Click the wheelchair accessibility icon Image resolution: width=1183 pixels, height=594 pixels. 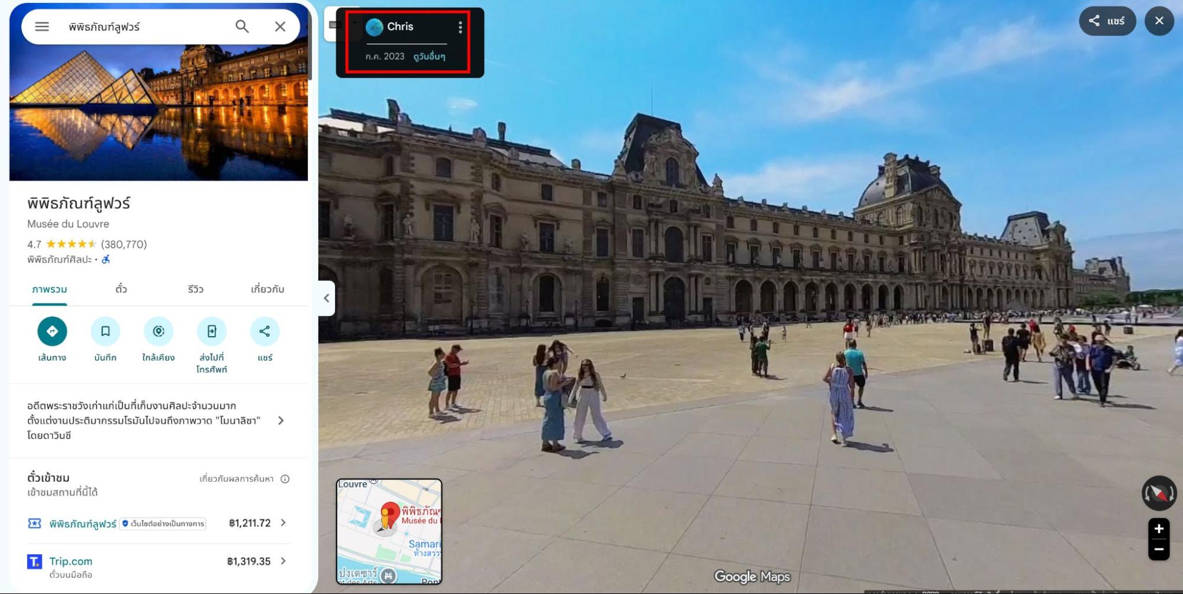106,259
